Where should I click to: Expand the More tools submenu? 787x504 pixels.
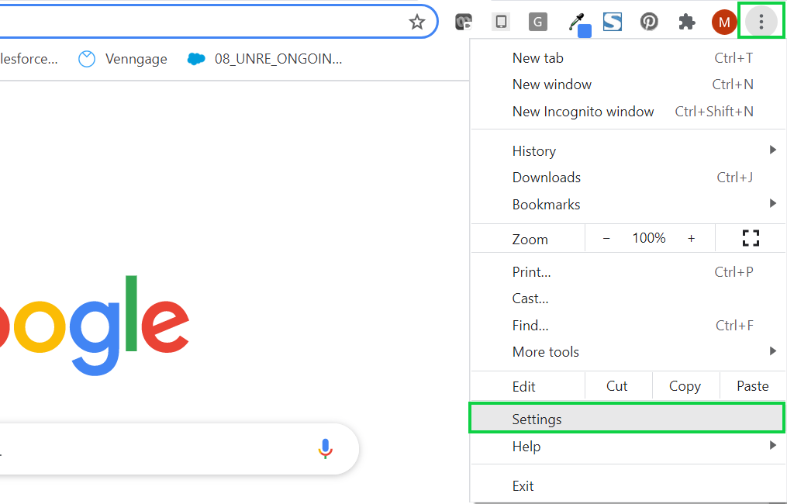pyautogui.click(x=627, y=352)
